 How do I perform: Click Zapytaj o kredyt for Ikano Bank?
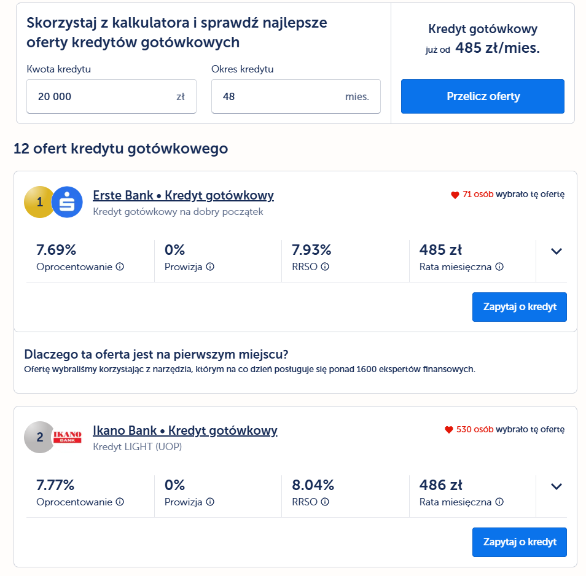tap(520, 542)
